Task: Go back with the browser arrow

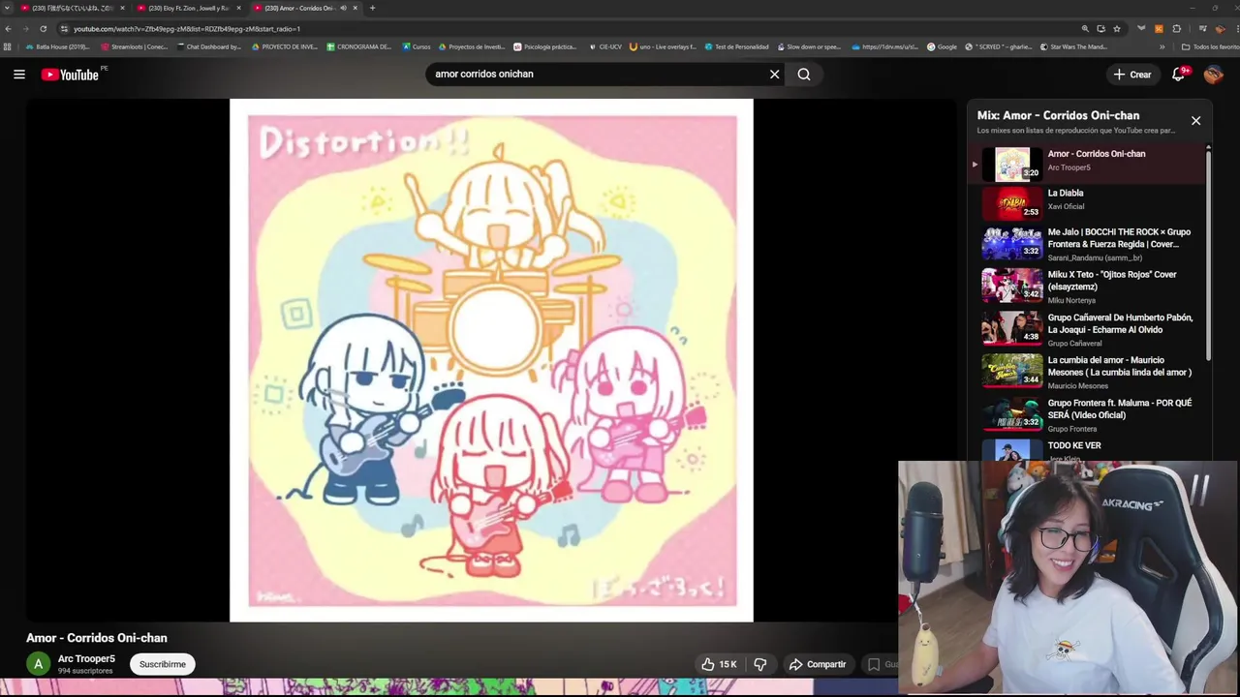Action: click(x=8, y=29)
